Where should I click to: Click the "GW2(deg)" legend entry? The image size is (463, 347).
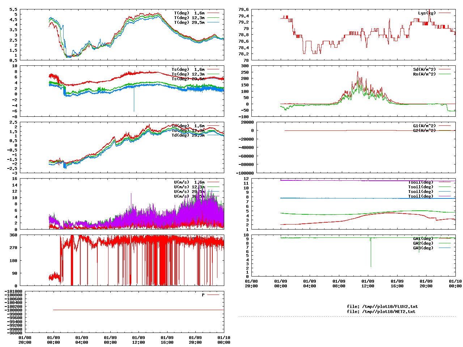pos(423,243)
